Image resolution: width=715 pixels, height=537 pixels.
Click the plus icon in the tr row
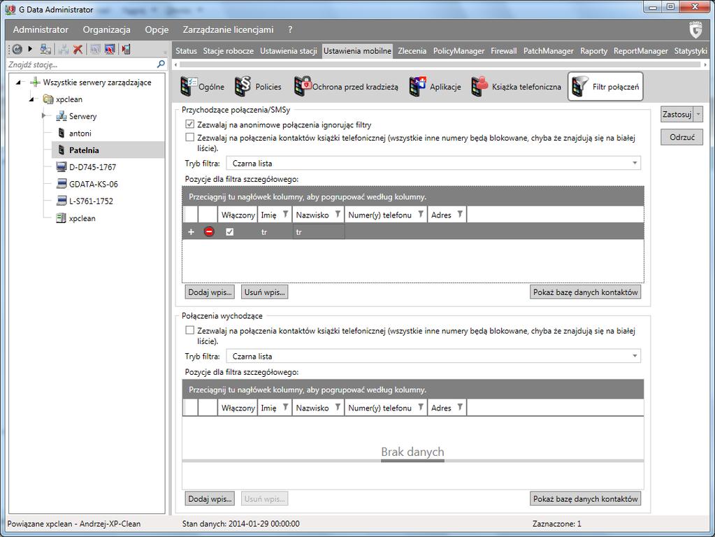191,231
